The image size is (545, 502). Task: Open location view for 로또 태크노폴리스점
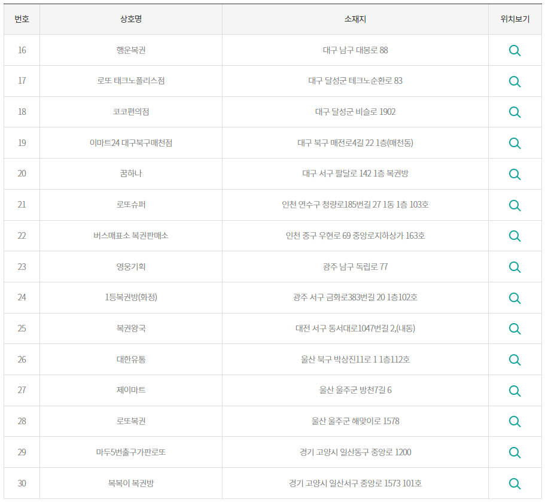pos(514,81)
